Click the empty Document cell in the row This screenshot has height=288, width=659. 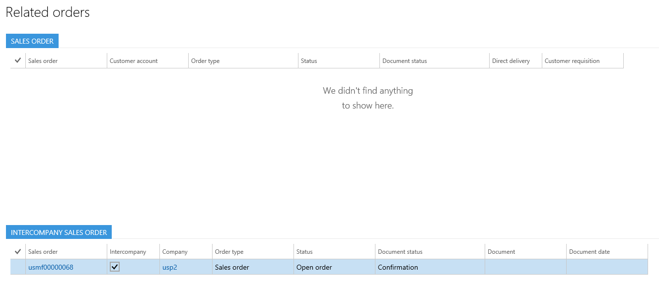point(525,267)
